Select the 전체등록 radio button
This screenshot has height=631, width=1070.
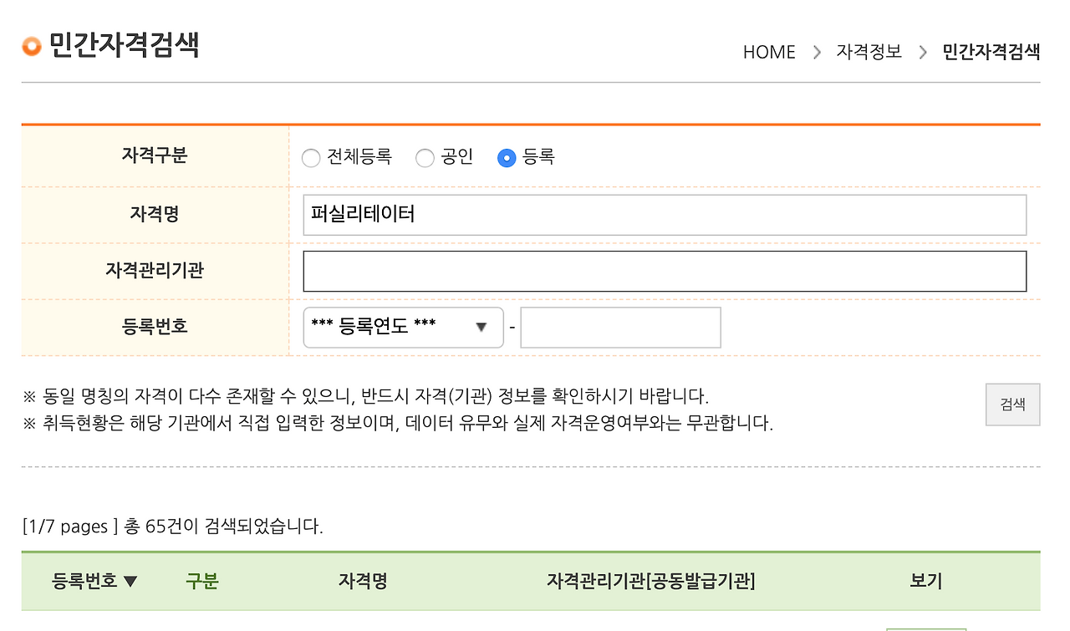click(x=311, y=157)
